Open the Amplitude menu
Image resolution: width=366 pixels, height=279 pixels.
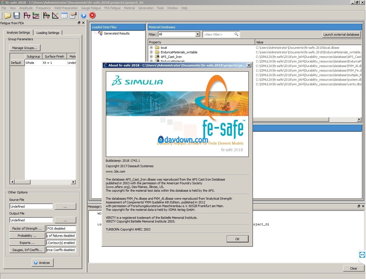point(26,8)
